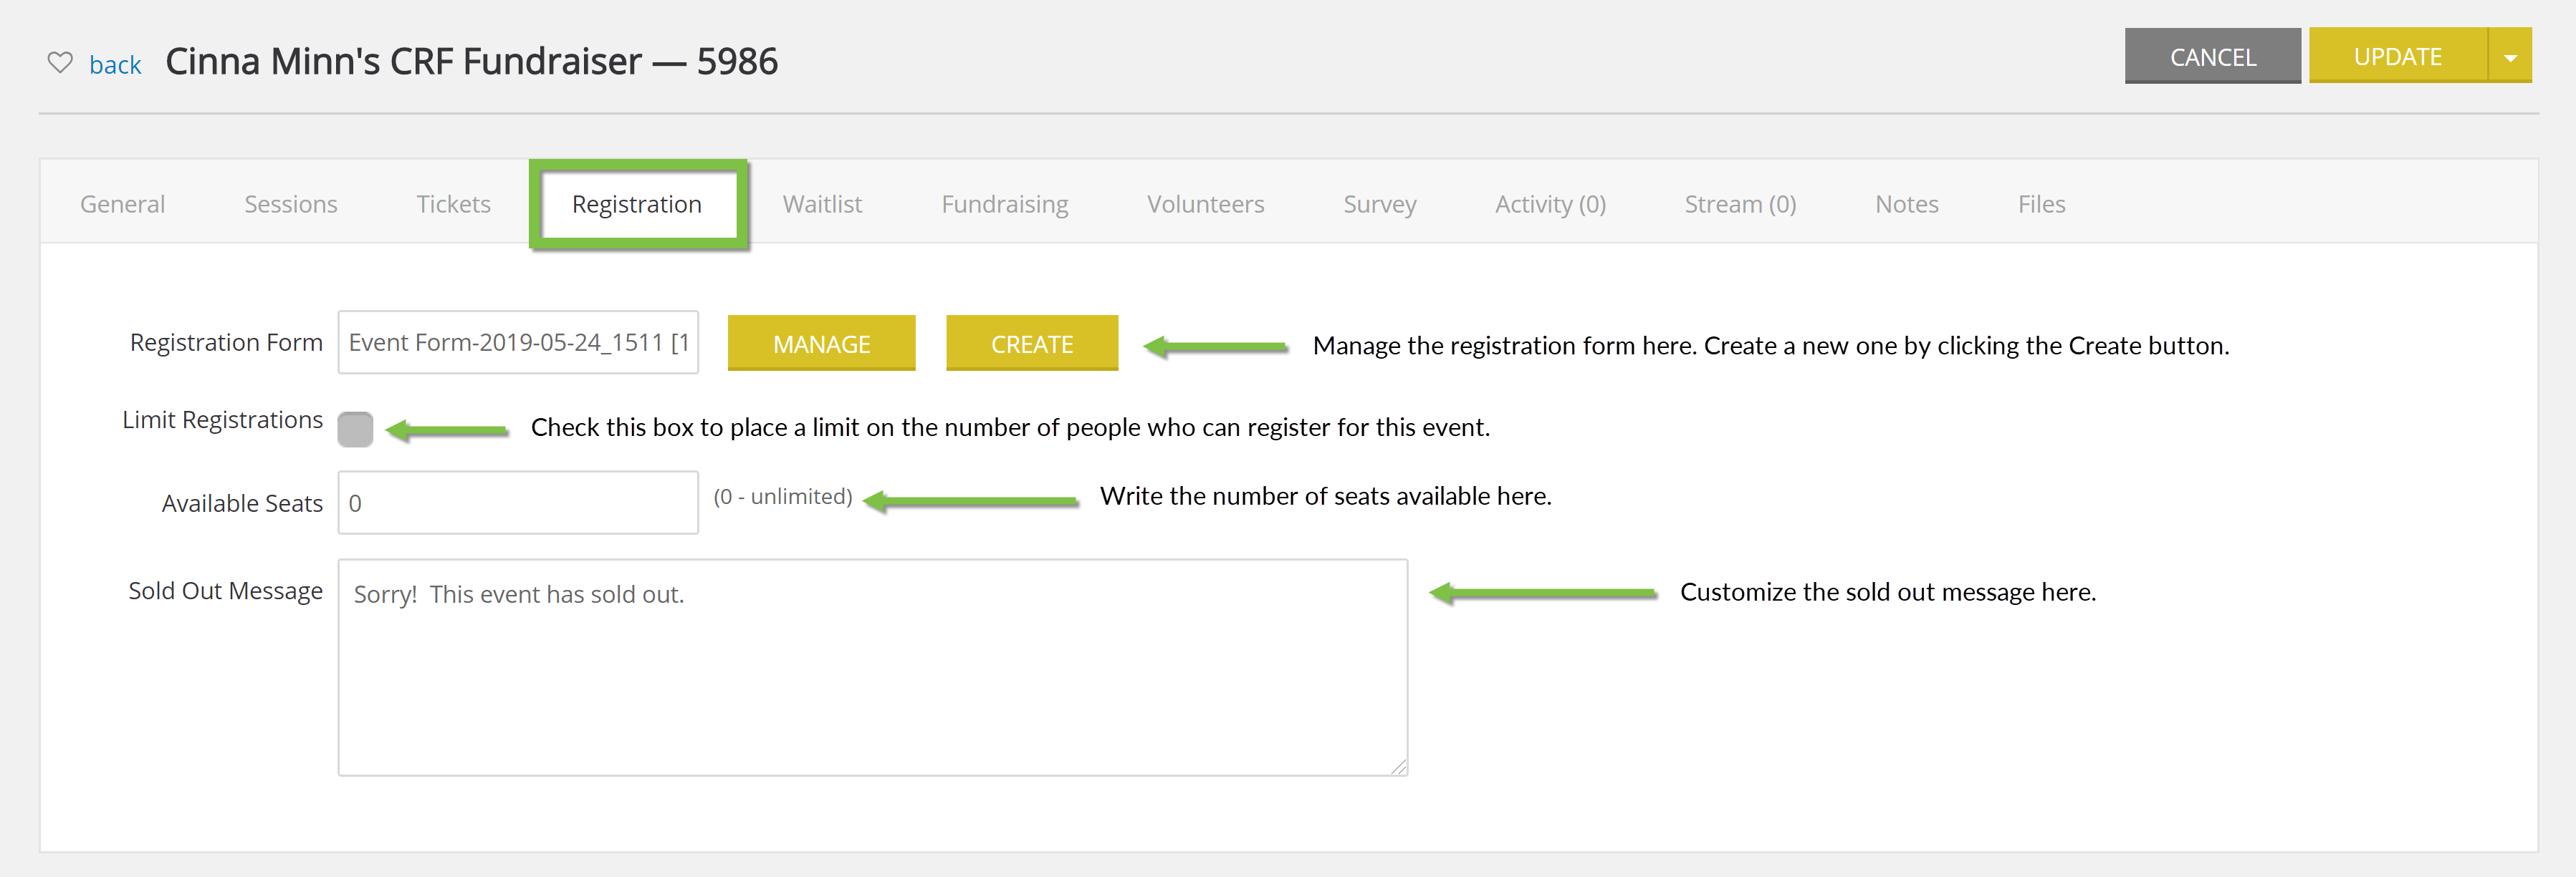Focus the Available Seats input field
The height and width of the screenshot is (877, 2576).
518,503
